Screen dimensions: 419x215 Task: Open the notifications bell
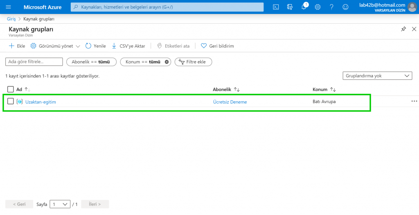(304, 7)
